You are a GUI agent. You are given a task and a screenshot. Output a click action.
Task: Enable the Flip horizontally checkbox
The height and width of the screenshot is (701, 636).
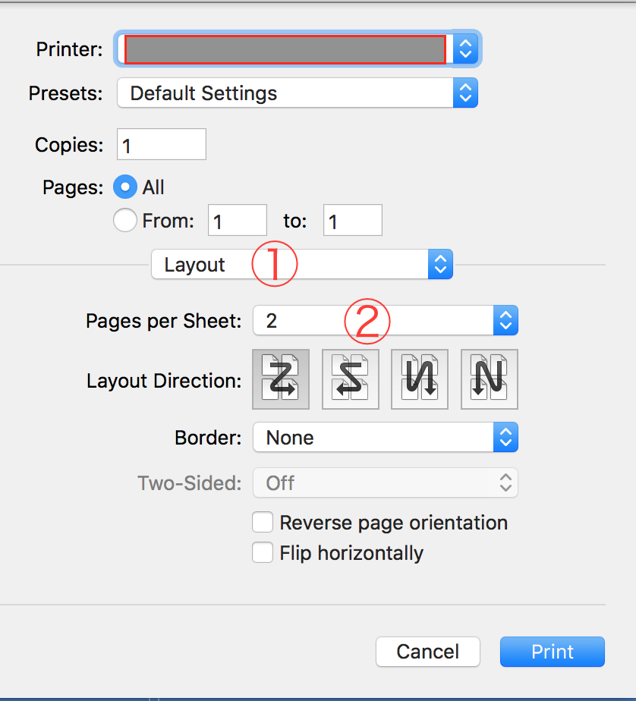pos(263,553)
